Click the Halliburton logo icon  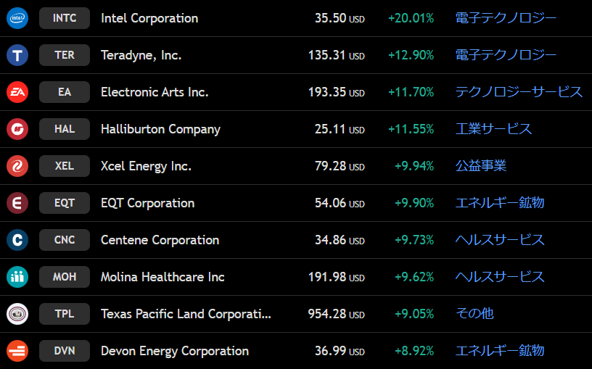(17, 129)
